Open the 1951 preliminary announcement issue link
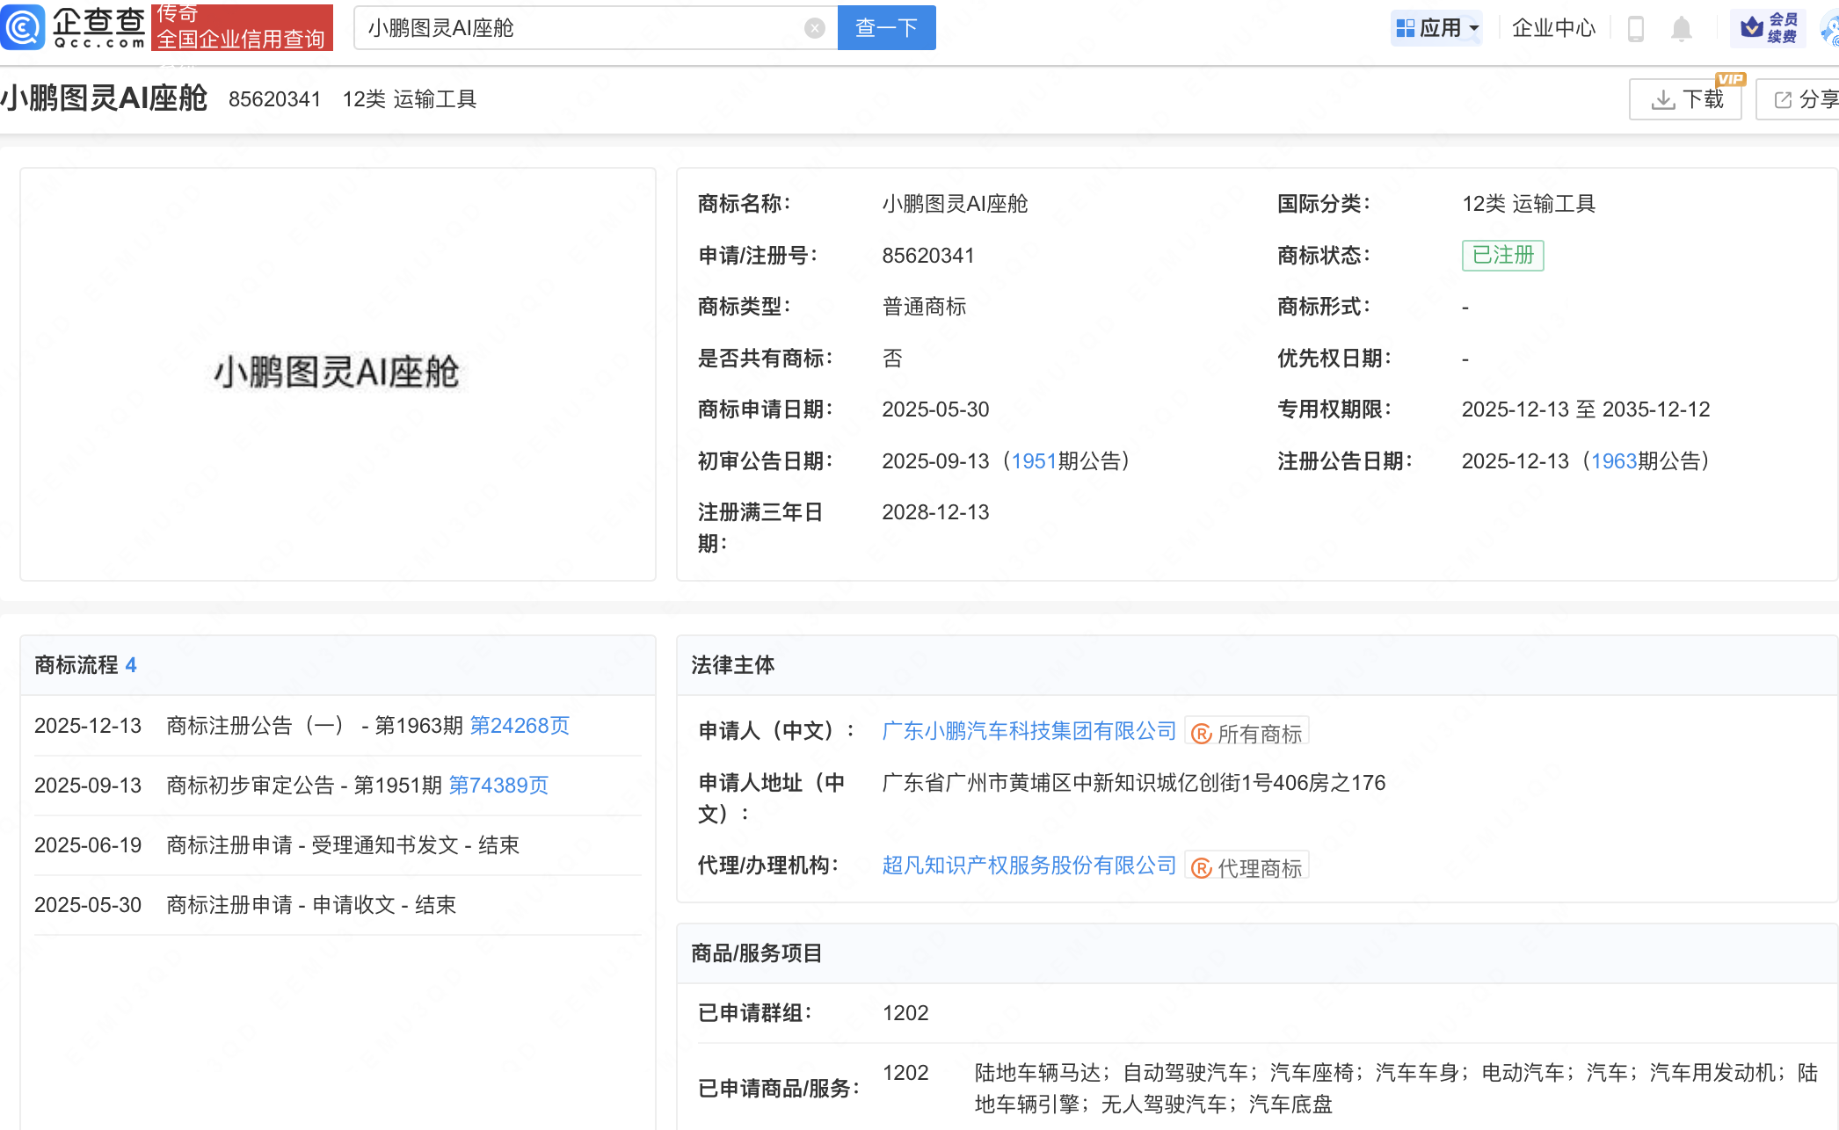Image resolution: width=1839 pixels, height=1130 pixels. (x=1034, y=461)
